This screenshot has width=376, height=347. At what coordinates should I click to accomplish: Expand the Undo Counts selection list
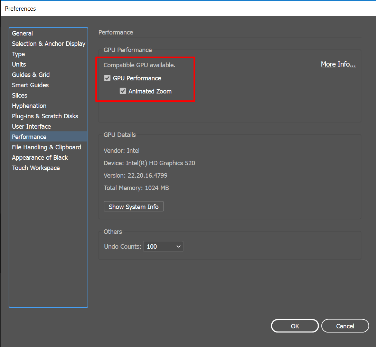coord(163,246)
